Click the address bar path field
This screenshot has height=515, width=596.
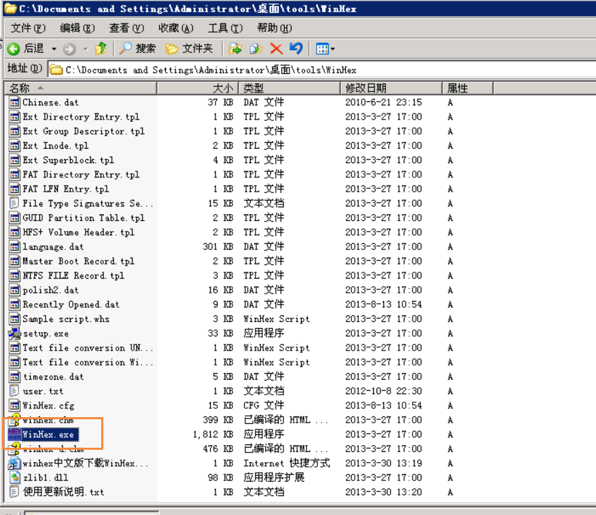[x=323, y=70]
